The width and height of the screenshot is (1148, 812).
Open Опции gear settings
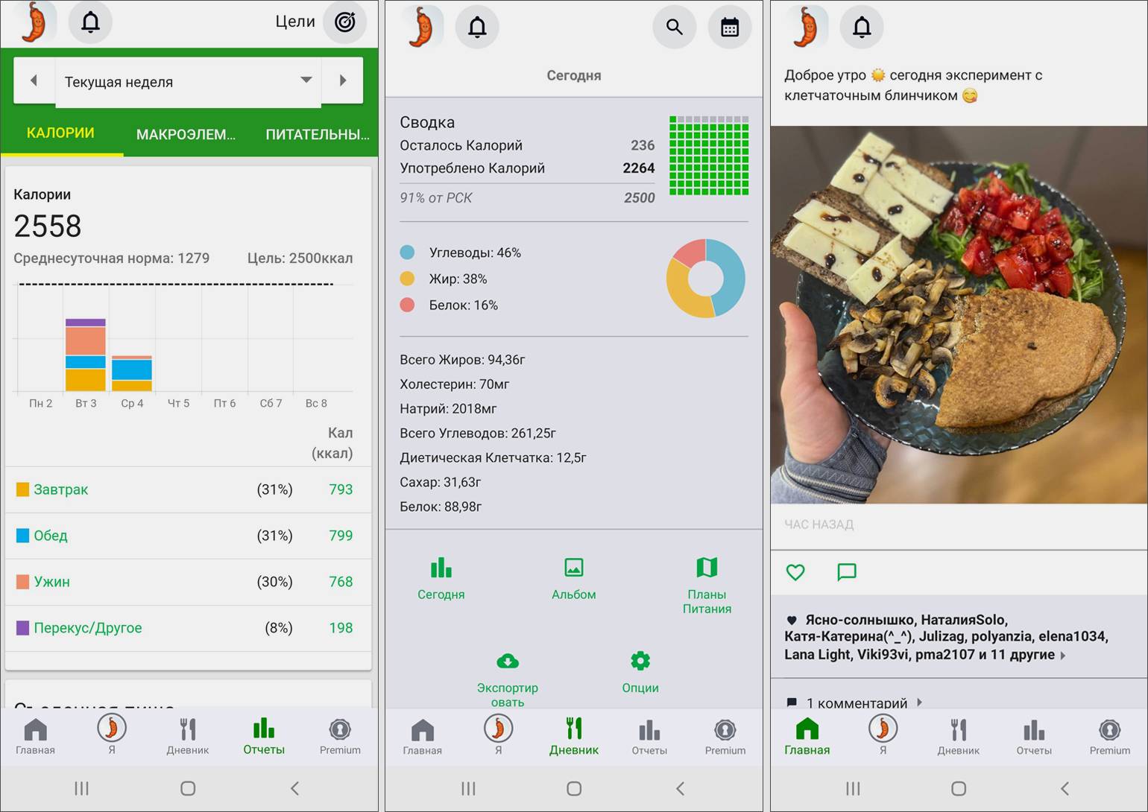(640, 662)
